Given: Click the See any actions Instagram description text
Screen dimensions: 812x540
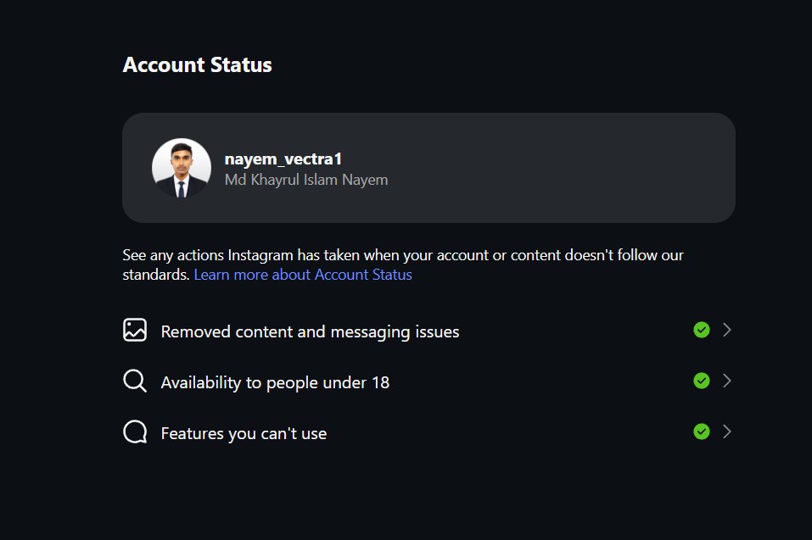Looking at the screenshot, I should pyautogui.click(x=403, y=264).
